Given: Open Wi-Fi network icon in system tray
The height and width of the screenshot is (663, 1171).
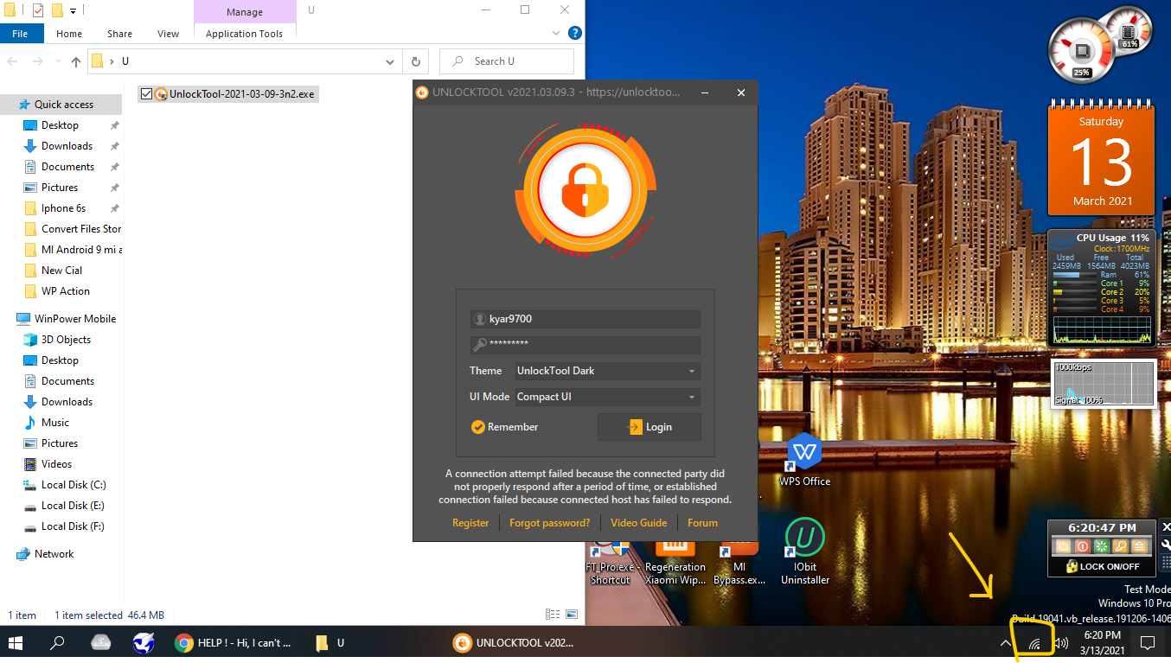Looking at the screenshot, I should pyautogui.click(x=1034, y=644).
